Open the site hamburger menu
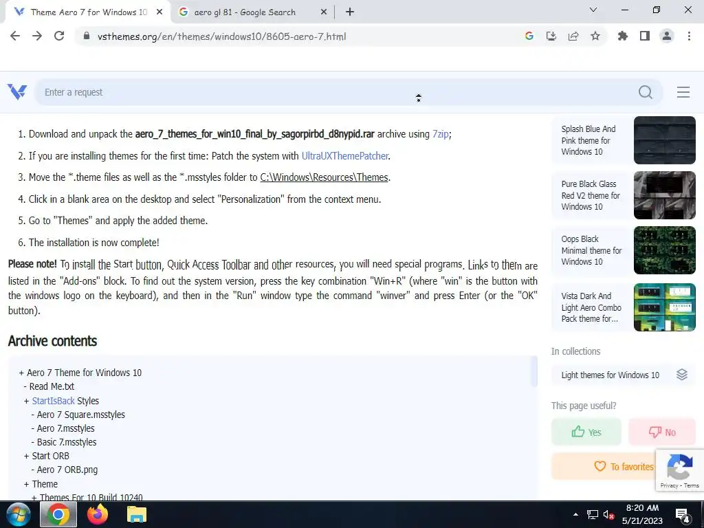This screenshot has height=528, width=704. pos(683,92)
